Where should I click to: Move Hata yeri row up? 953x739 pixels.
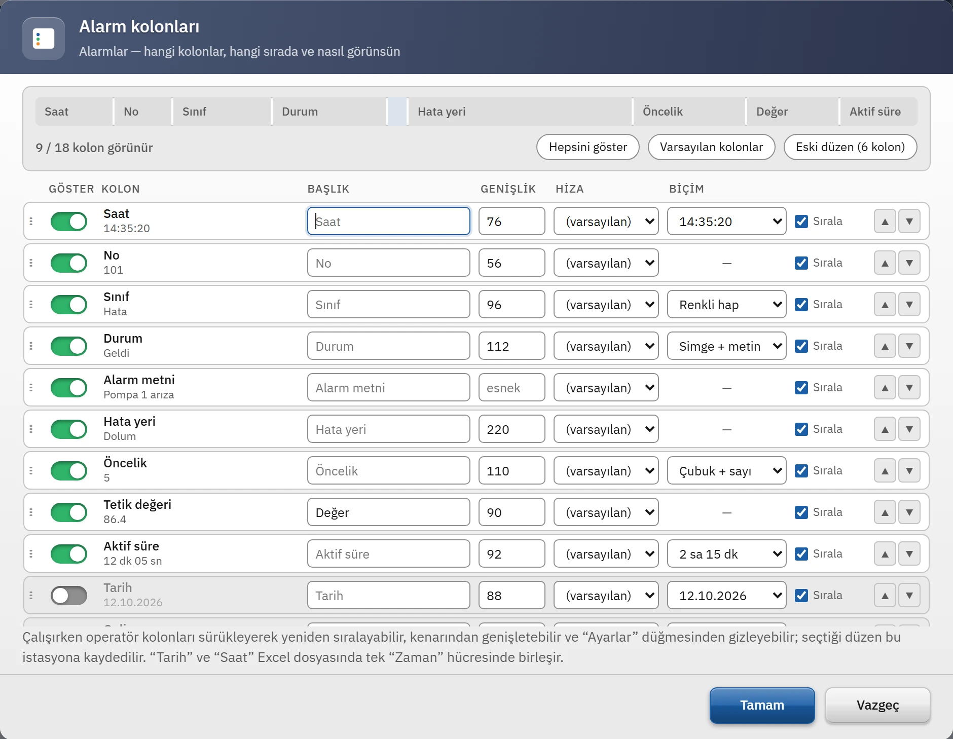pos(885,429)
